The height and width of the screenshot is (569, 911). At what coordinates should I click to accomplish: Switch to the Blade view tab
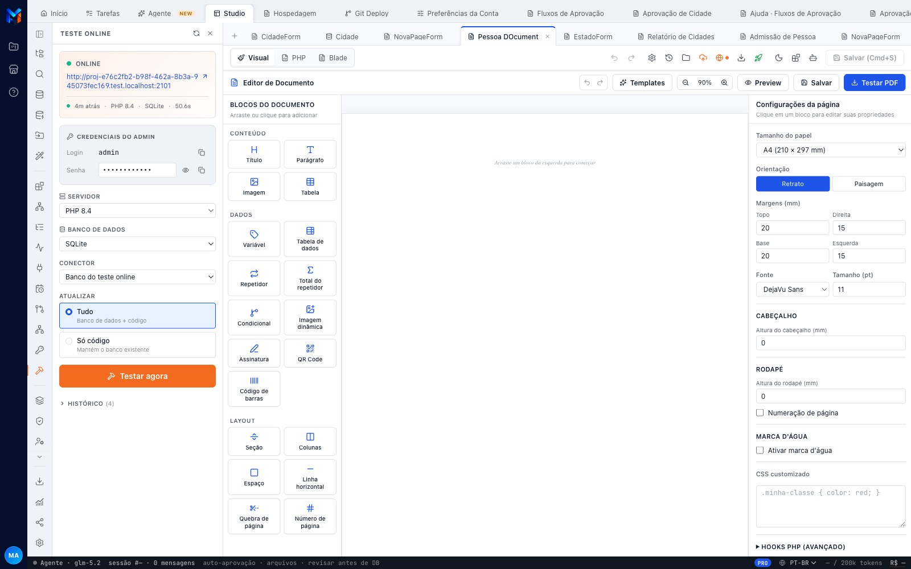point(333,58)
